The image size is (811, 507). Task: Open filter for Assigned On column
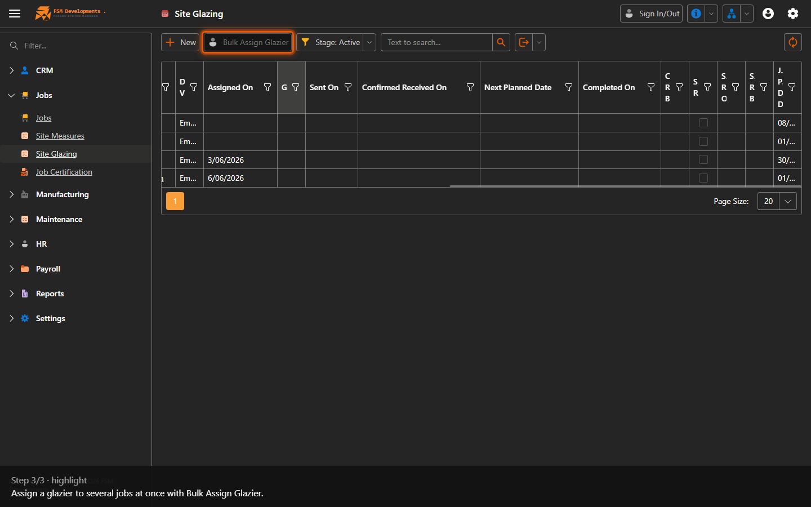point(268,87)
